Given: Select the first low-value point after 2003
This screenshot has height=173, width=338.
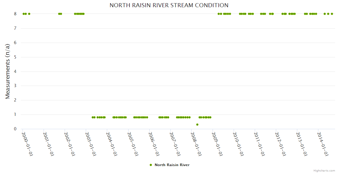Looking at the screenshot, I should [92, 117].
